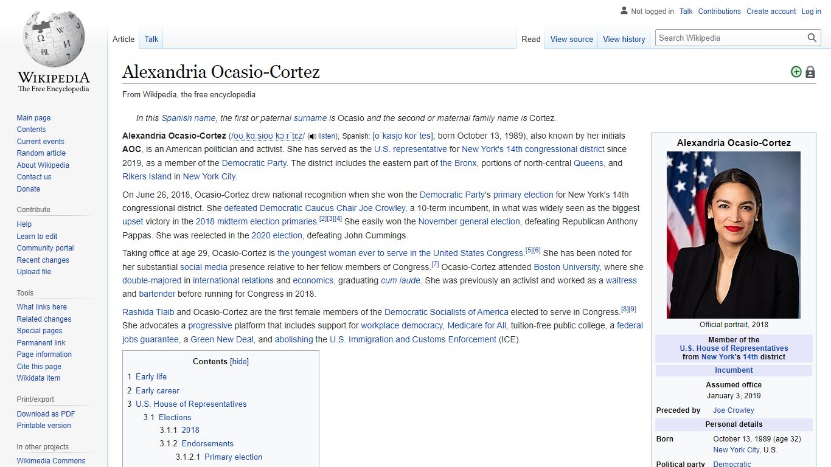Screen dimensions: 831x467
Task: Open Current events
Action: 40,142
